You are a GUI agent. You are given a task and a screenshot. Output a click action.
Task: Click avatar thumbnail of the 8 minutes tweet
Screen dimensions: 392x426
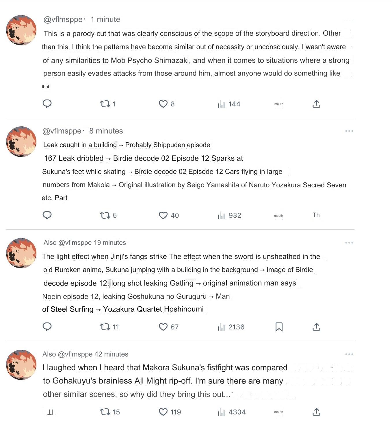coord(21,142)
